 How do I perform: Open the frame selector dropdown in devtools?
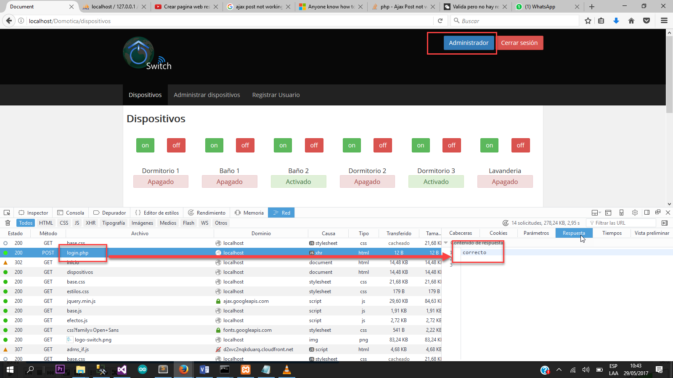coord(596,213)
